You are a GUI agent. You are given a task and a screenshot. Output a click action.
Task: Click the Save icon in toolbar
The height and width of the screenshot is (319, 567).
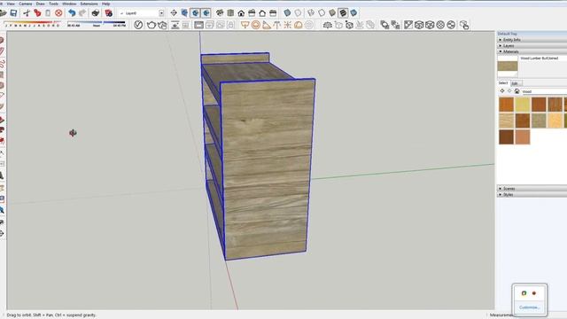click(13, 13)
